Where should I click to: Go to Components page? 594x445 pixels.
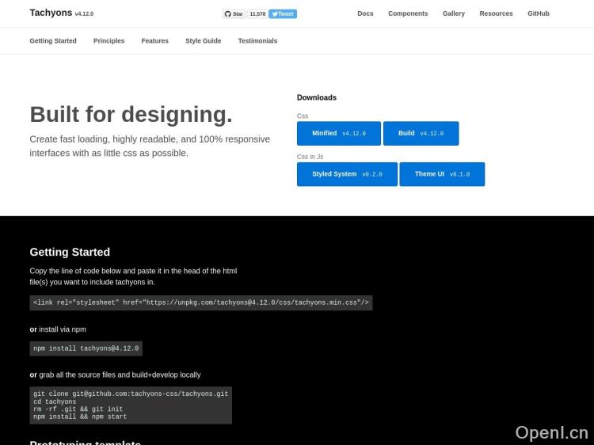coord(408,13)
